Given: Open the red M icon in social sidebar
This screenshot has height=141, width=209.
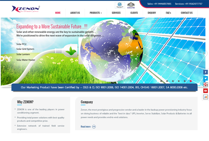Looking at the screenshot, I should (x=205, y=84).
